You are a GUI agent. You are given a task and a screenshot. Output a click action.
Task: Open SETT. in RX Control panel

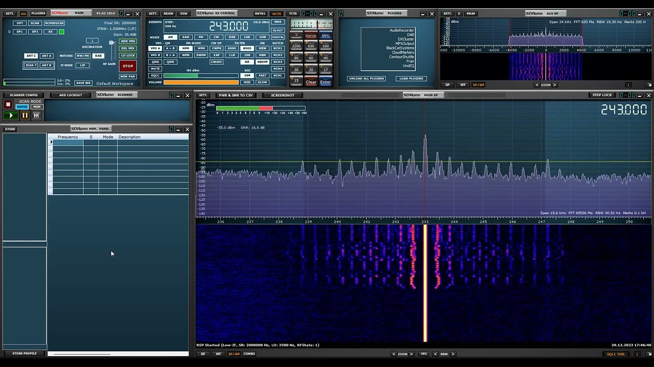click(x=153, y=14)
